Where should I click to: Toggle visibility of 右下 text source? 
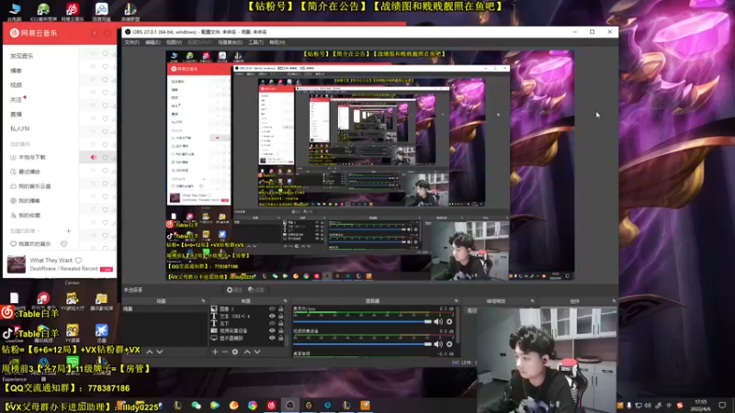click(272, 323)
